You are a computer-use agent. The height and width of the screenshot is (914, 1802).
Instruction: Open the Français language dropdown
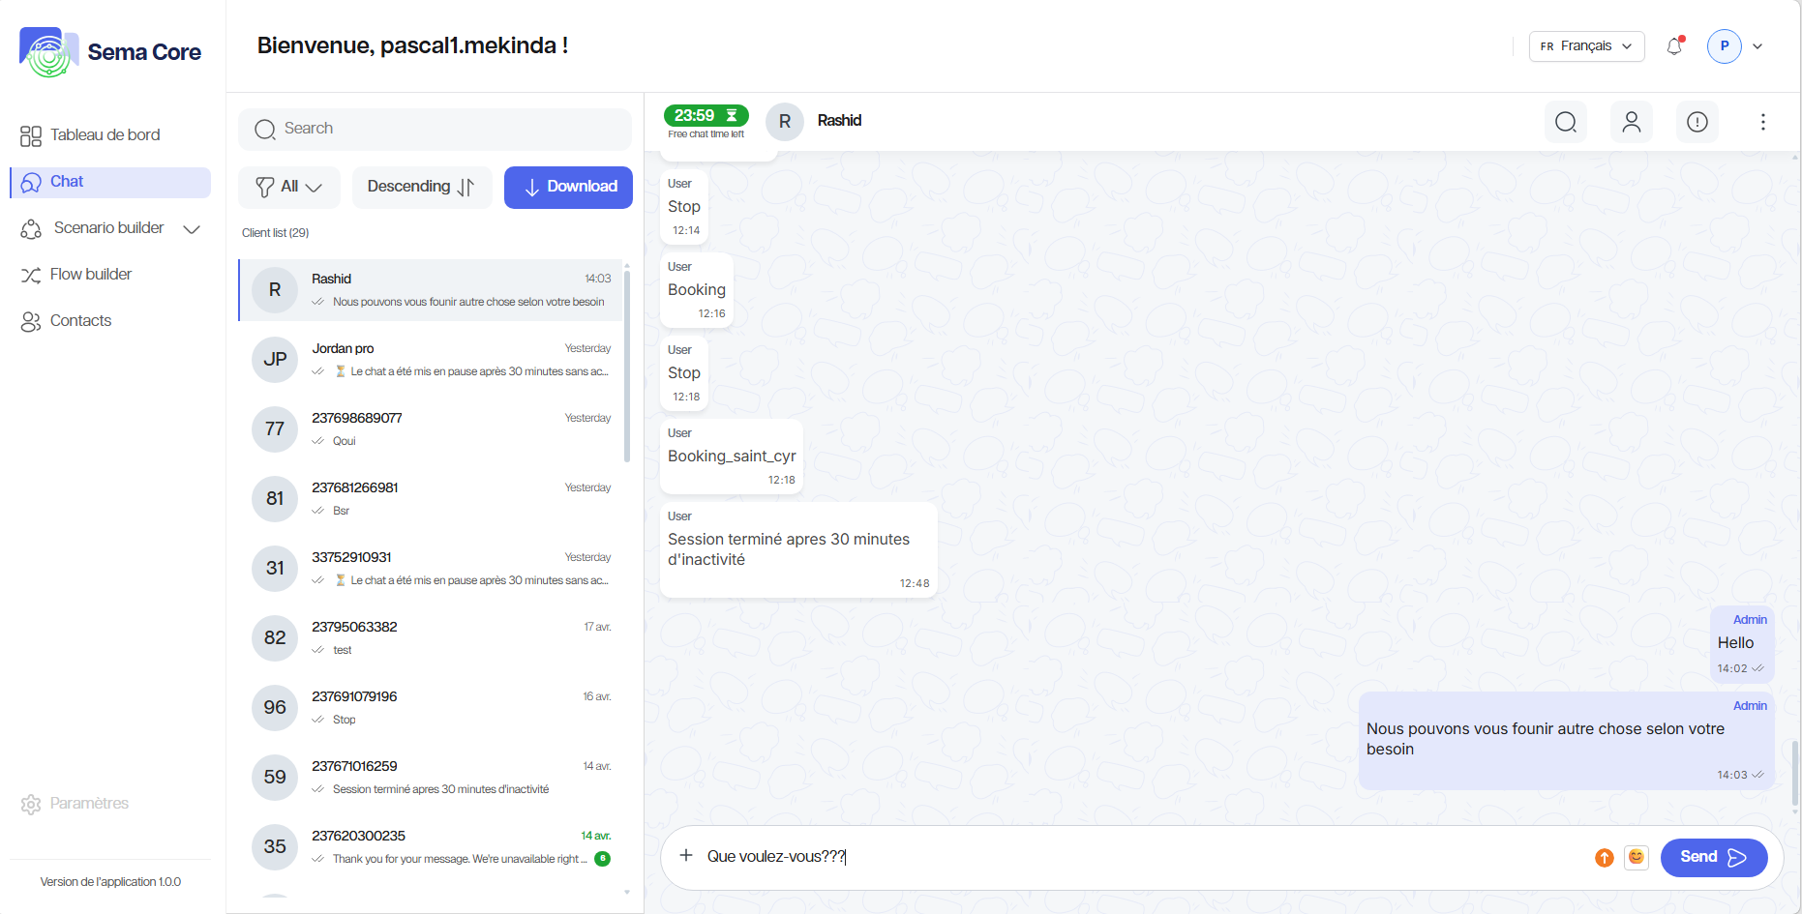point(1585,46)
